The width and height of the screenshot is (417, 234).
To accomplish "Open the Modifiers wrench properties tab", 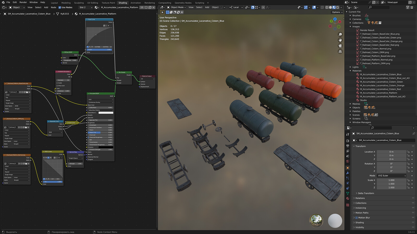I will pyautogui.click(x=348, y=173).
